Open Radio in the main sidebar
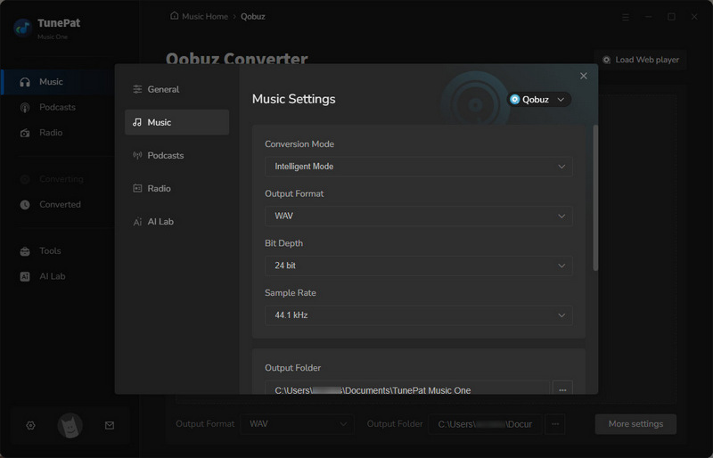Screen dimensions: 713x458 point(51,133)
